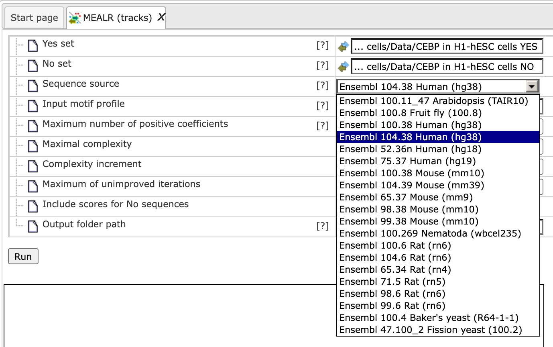
Task: Click the Maximum number of positive coefficients icon
Action: [33, 126]
